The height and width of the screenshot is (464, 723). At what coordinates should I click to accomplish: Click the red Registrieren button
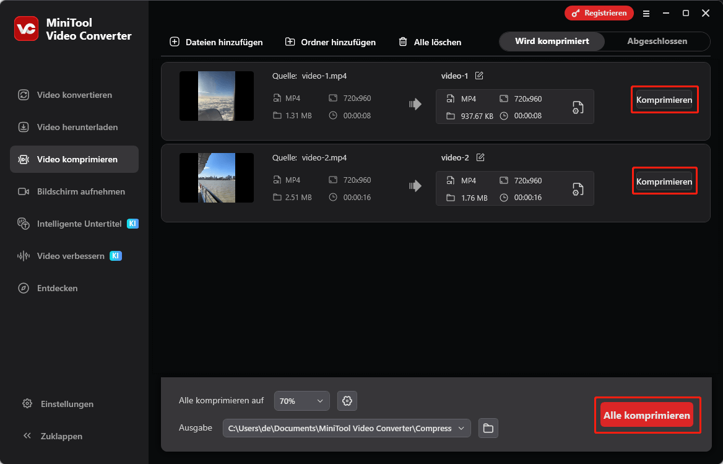coord(599,13)
